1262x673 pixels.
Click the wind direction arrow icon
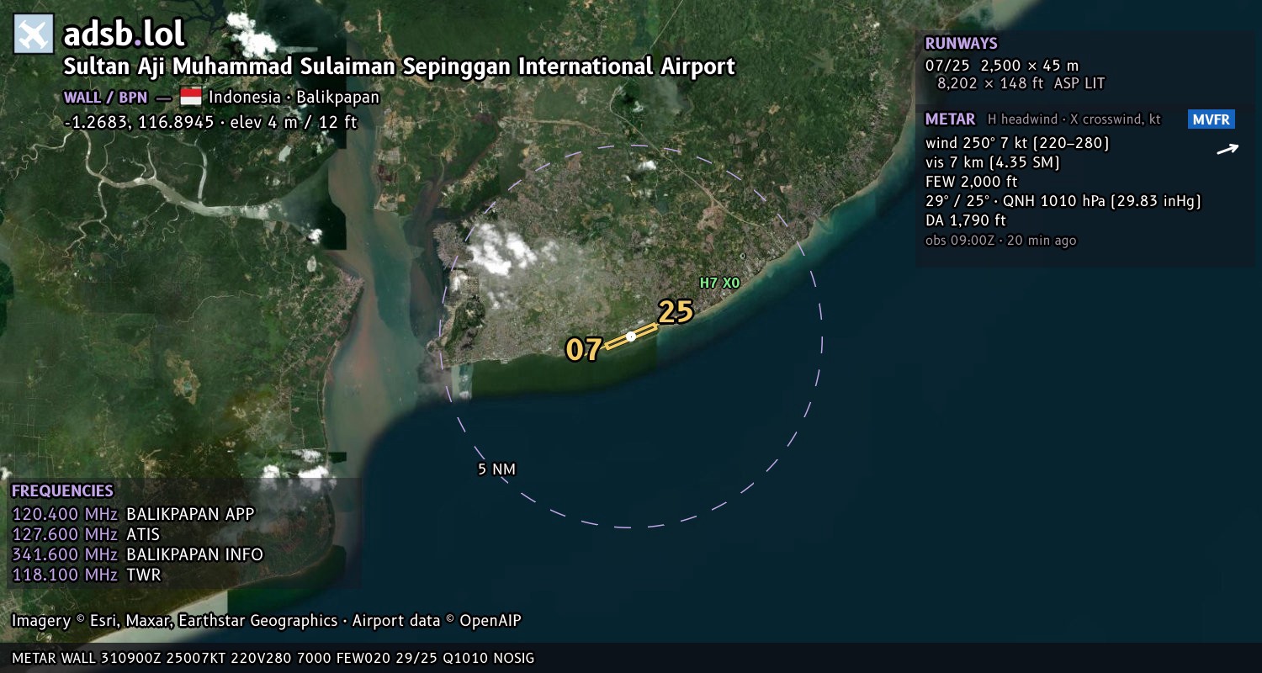pos(1228,150)
